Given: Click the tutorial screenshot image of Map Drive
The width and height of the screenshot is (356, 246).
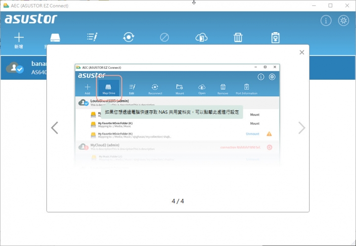Looking at the screenshot, I should point(178,116).
